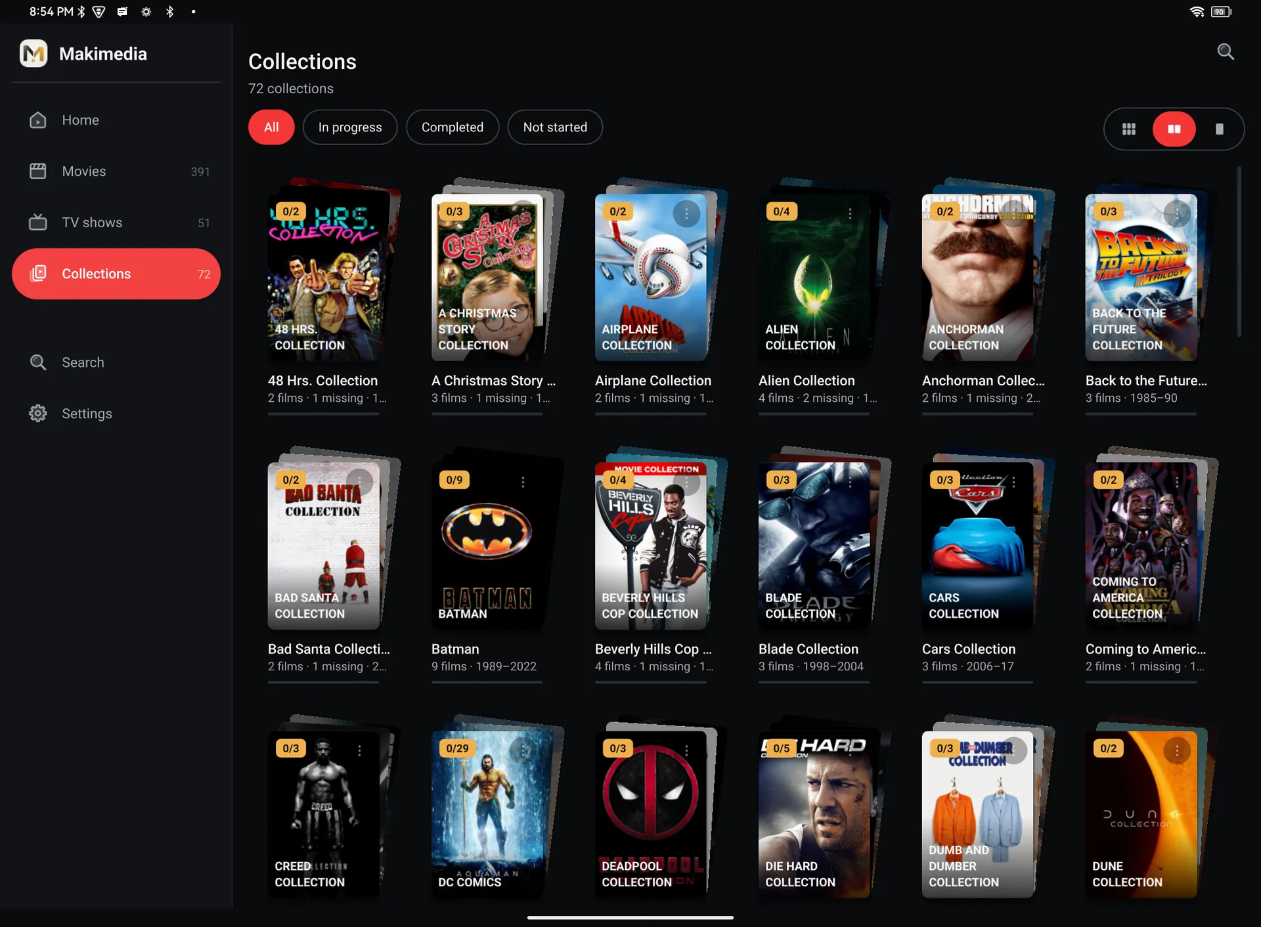Open Movies section in the sidebar

(116, 171)
